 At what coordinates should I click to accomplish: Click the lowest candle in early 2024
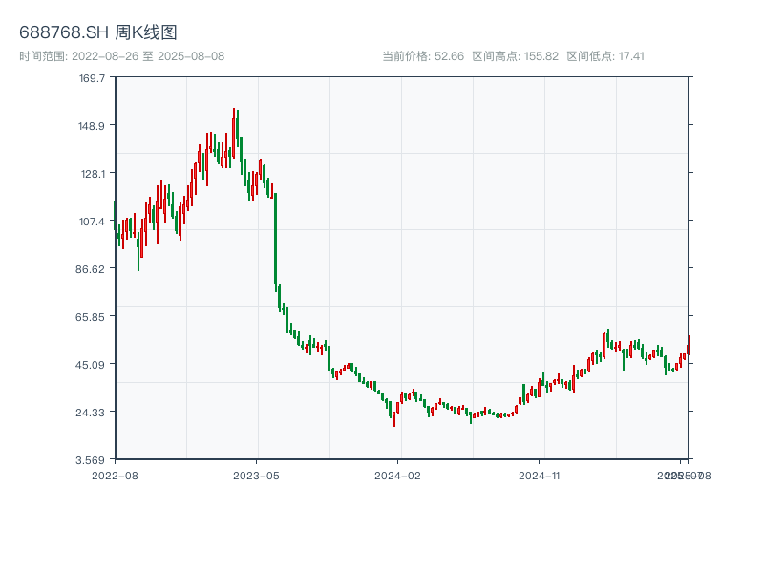click(393, 415)
